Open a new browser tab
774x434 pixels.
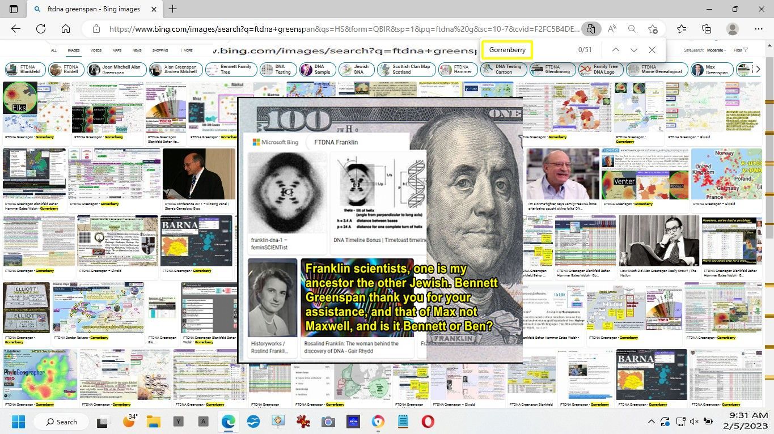click(x=172, y=9)
